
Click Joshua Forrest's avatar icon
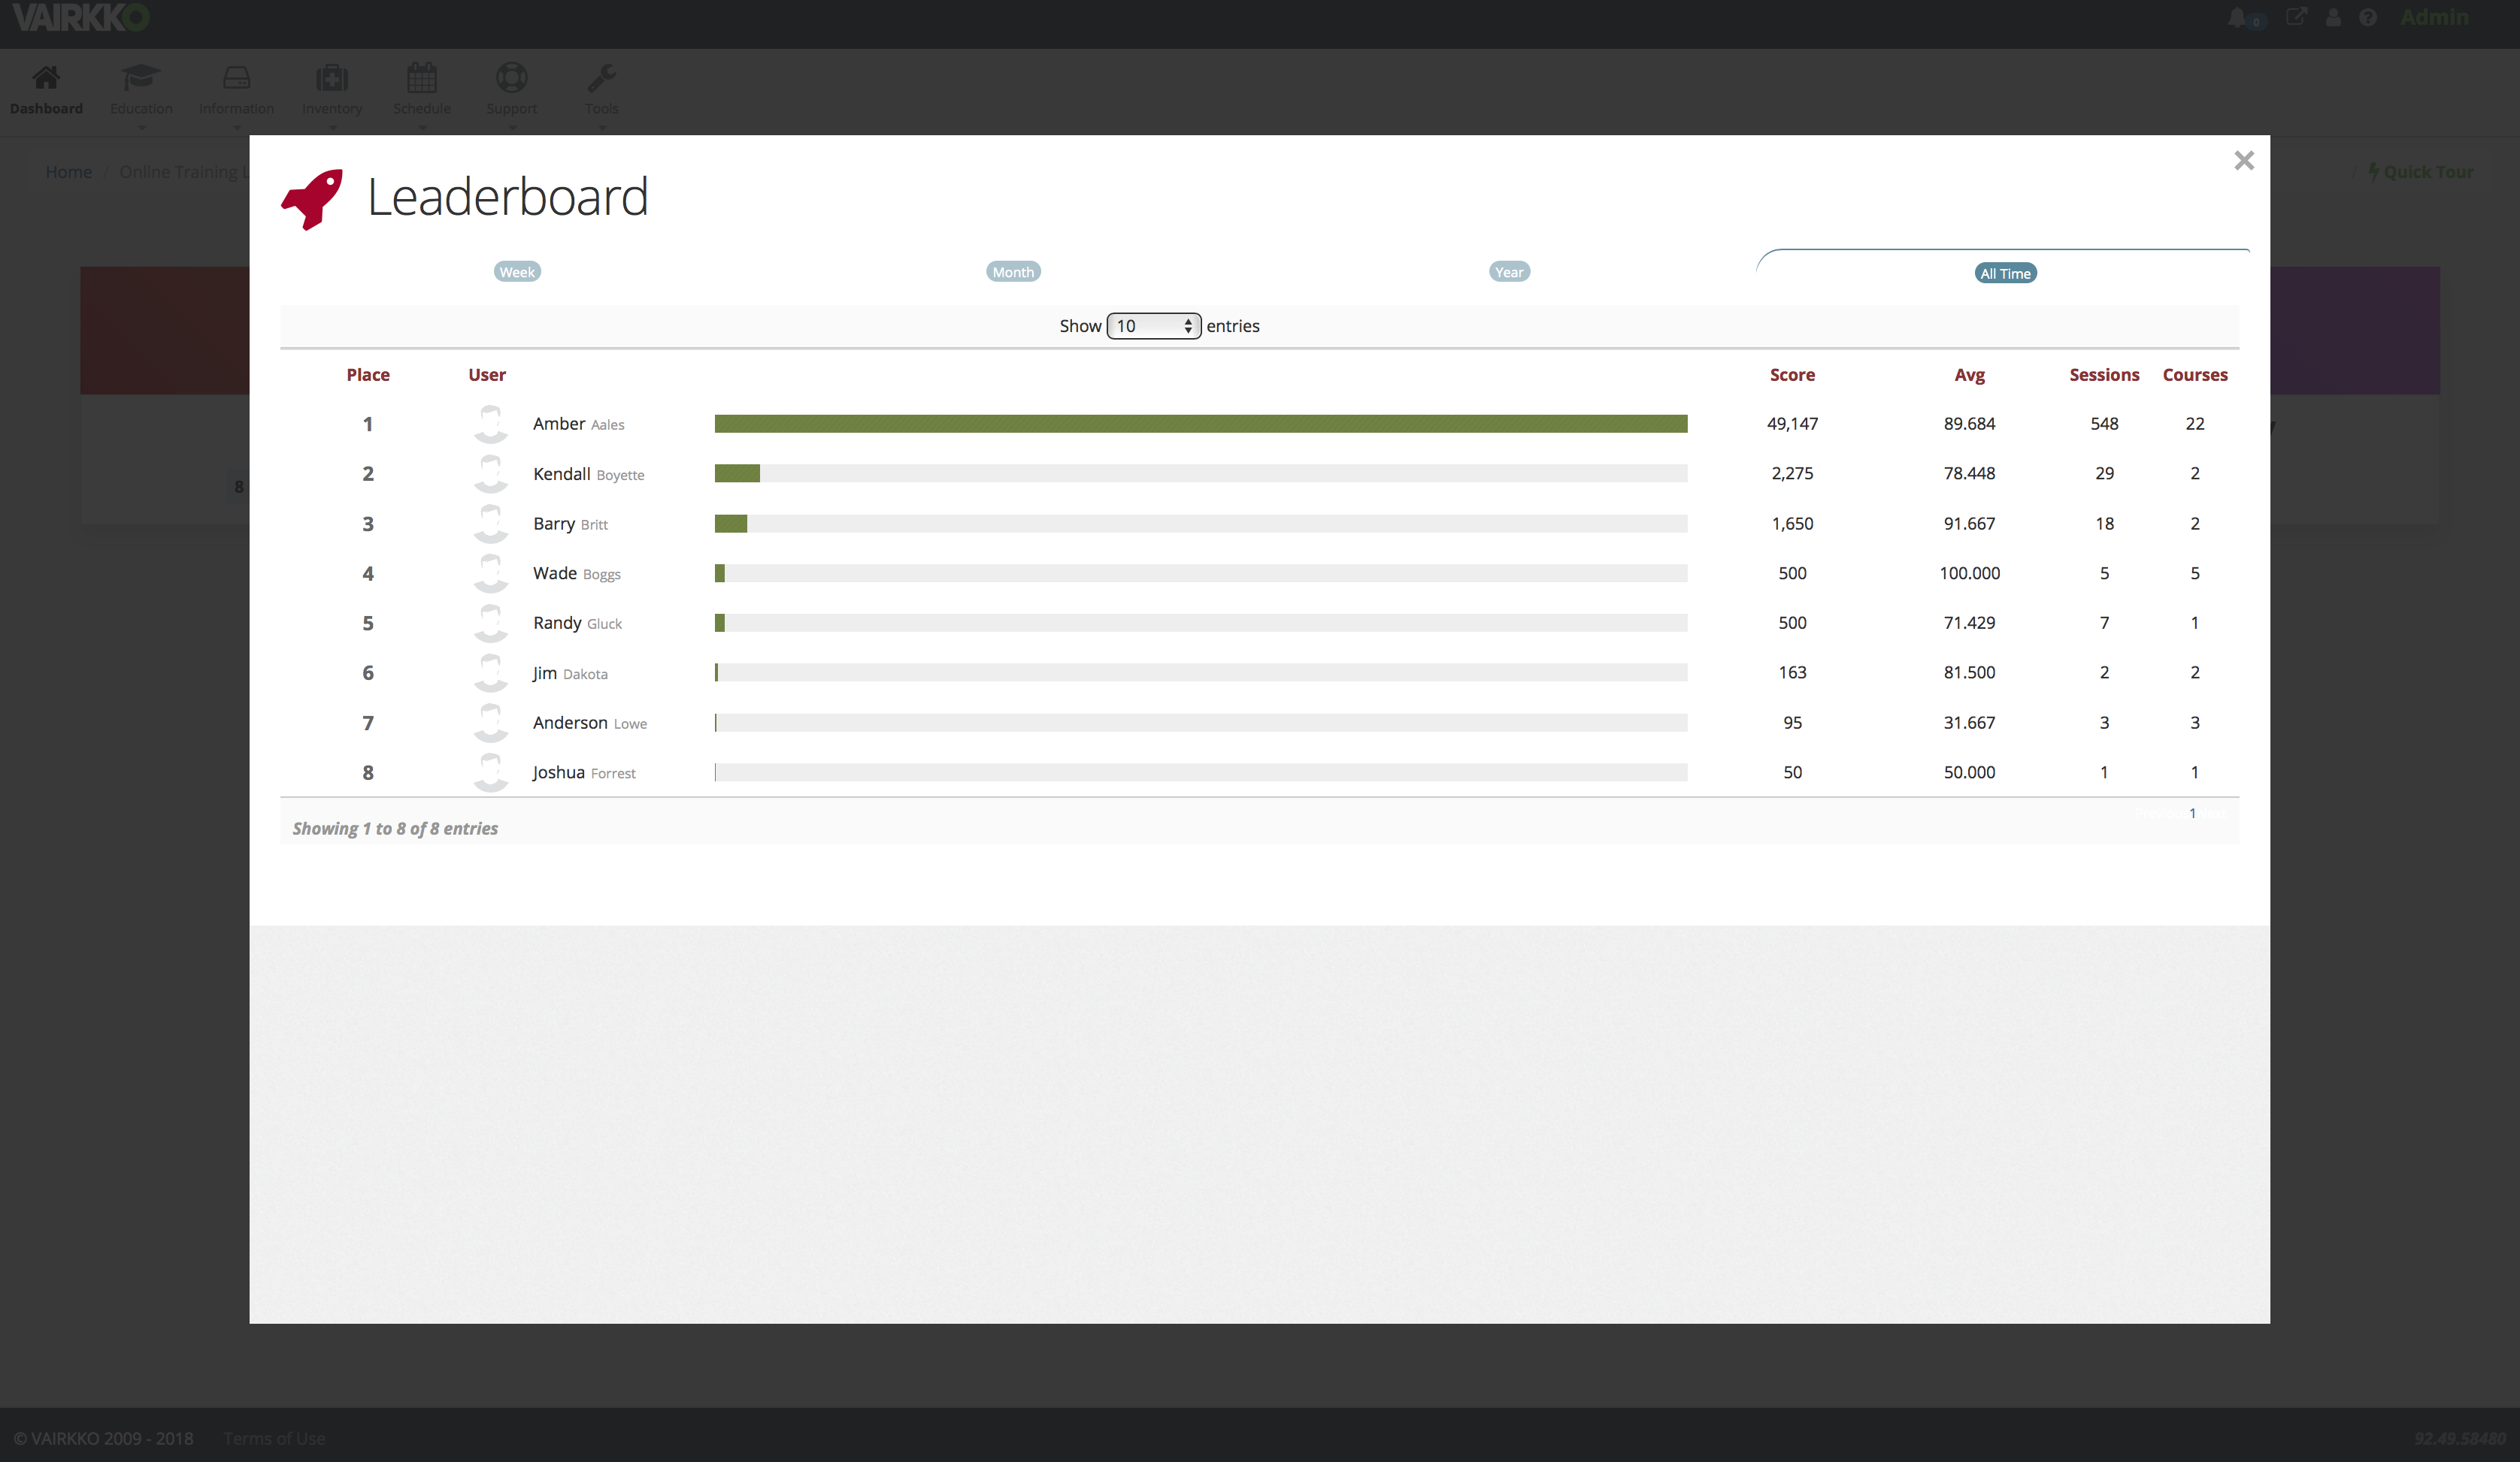[490, 772]
